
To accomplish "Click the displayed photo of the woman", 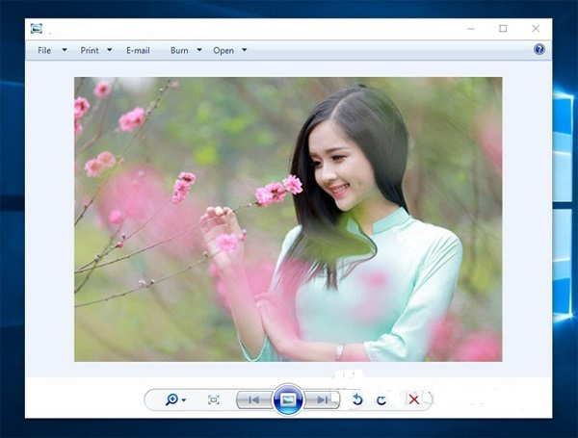I will 288,219.
